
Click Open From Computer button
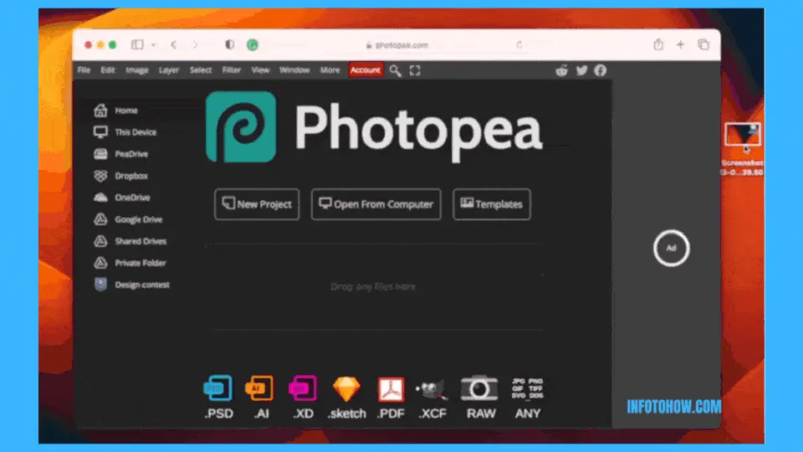point(376,204)
